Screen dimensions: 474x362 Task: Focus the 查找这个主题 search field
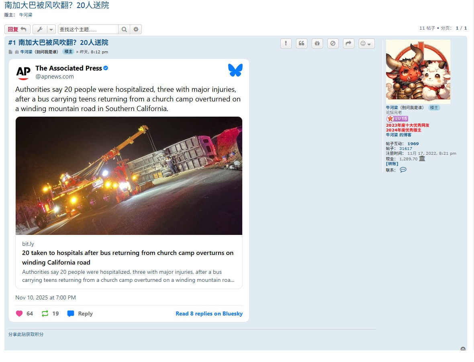[88, 29]
